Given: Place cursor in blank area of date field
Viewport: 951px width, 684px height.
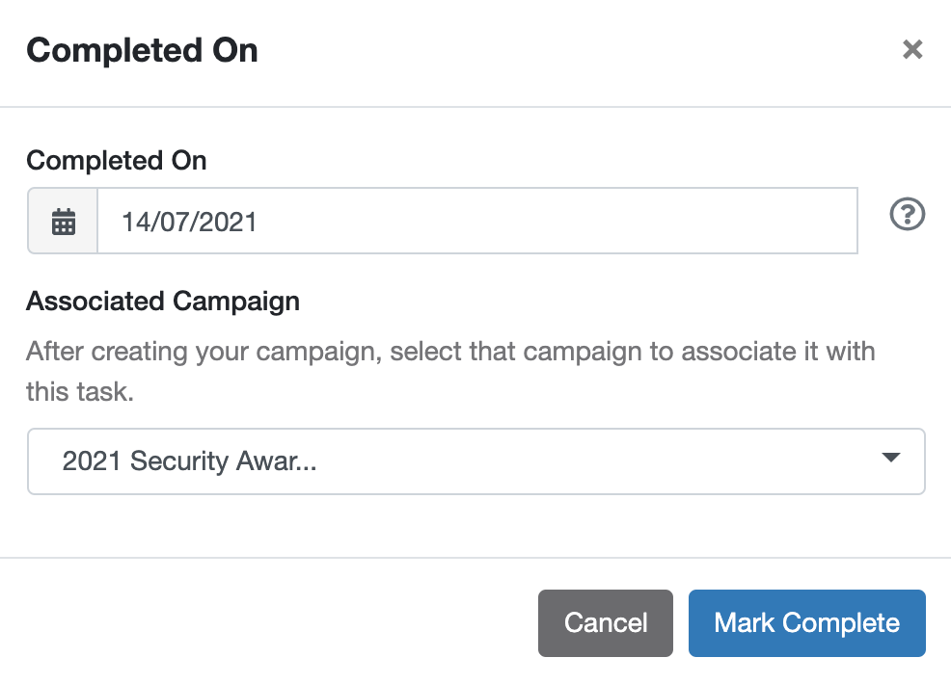Looking at the screenshot, I should [546, 222].
